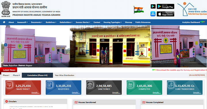This screenshot has height=109, width=207.
Task: Click the 2,65,41,306 completed figure
Action: click(x=144, y=86)
